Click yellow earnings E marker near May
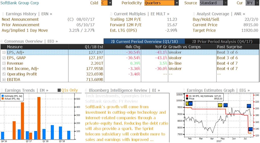260x143 pixels. click(x=220, y=105)
